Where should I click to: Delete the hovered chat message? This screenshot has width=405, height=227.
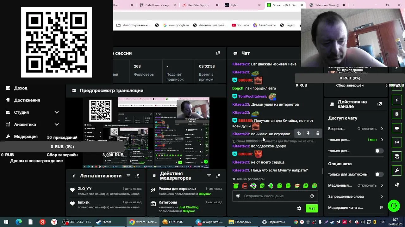(318, 133)
